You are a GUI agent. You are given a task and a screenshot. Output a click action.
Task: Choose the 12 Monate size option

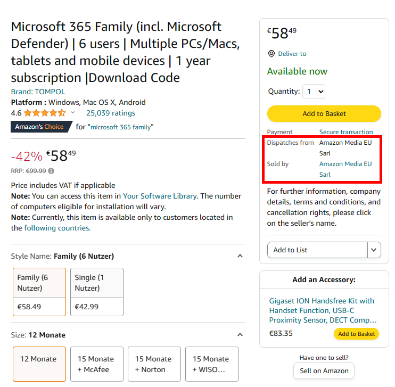tap(39, 364)
